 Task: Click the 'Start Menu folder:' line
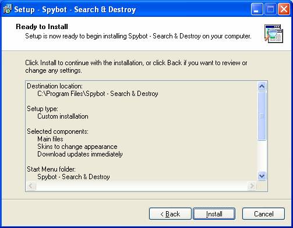pos(51,169)
